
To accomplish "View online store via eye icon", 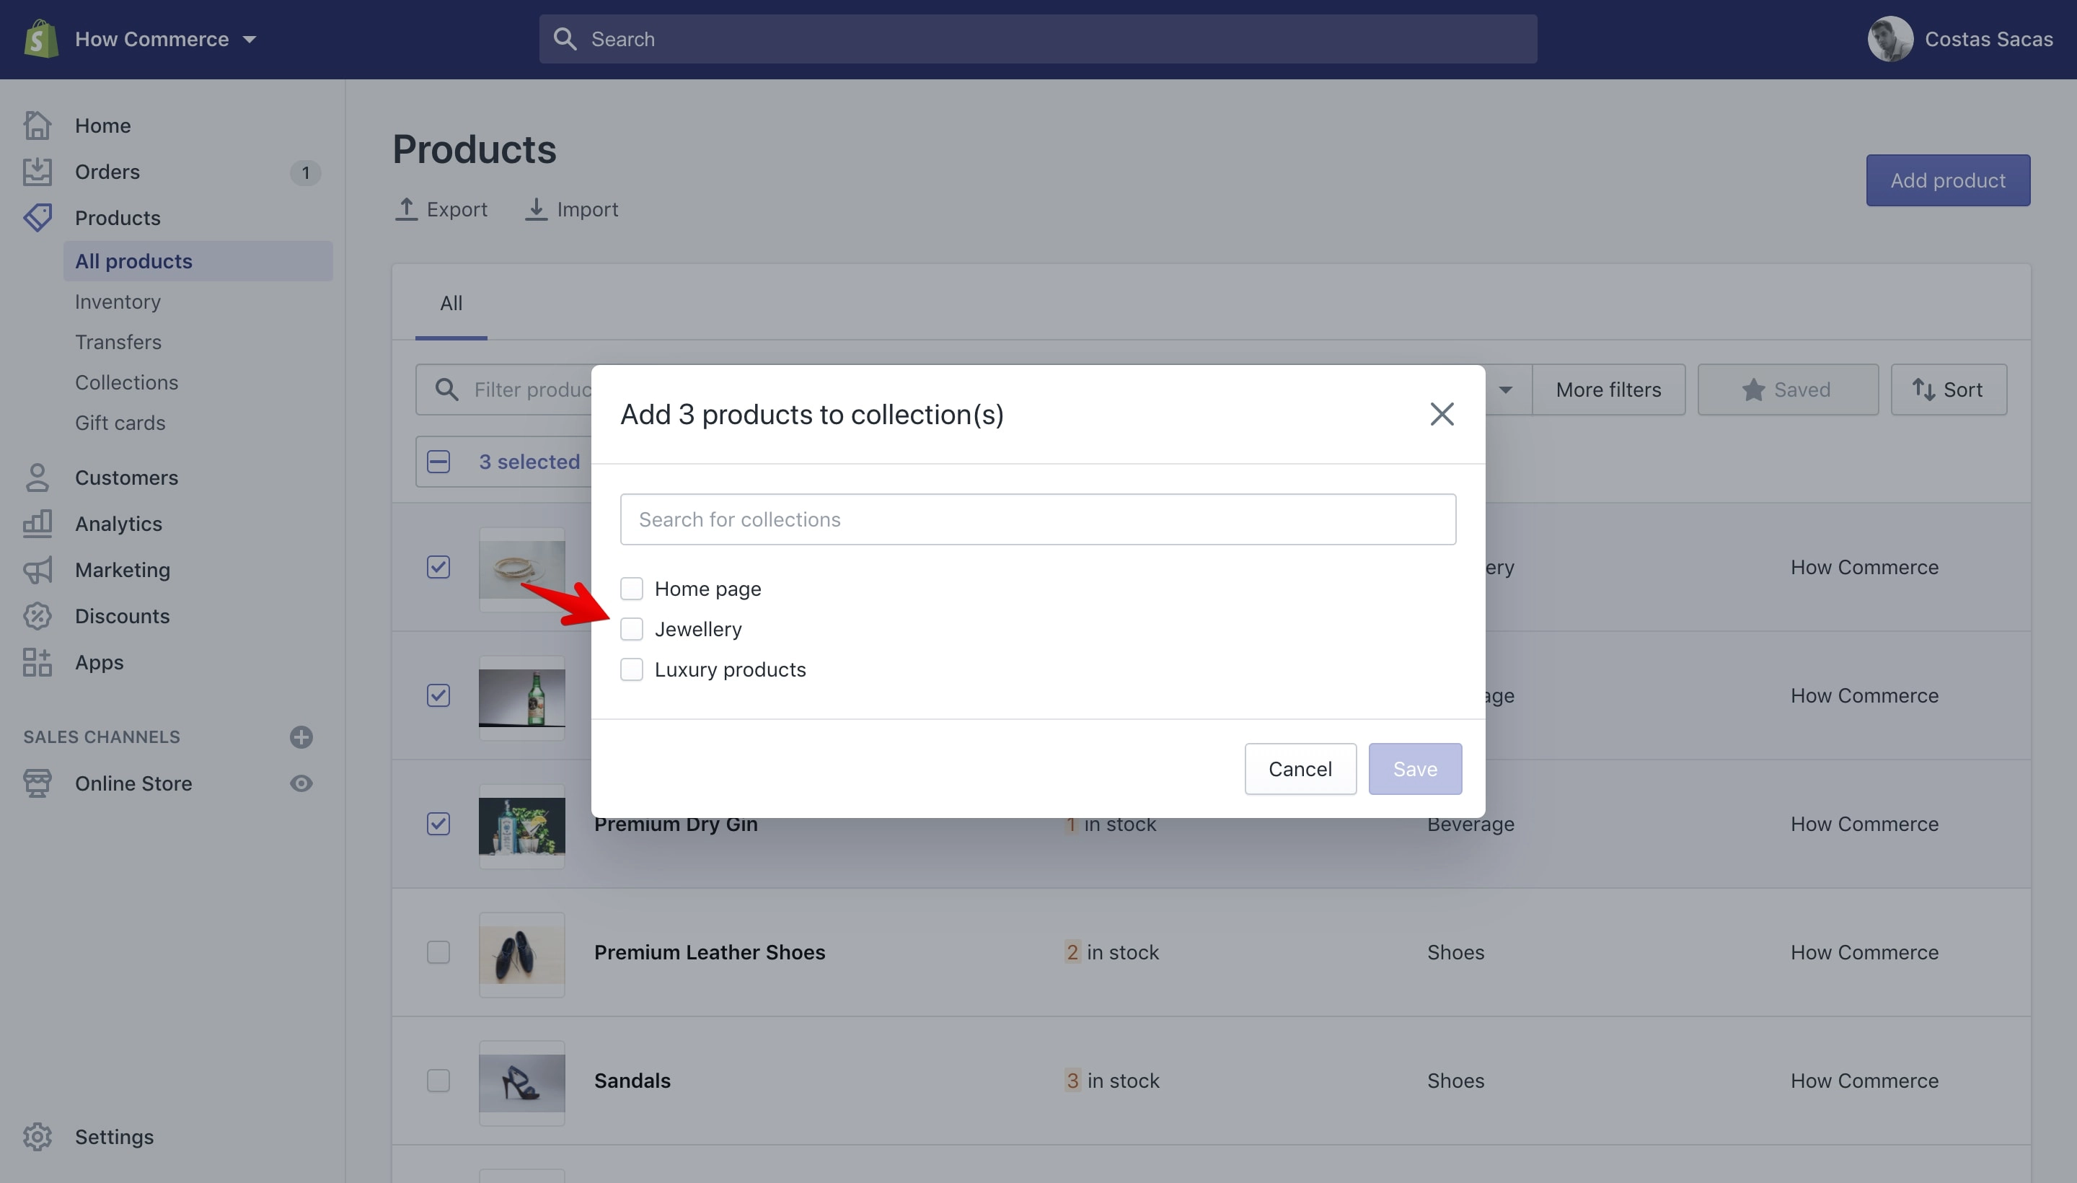I will click(301, 783).
